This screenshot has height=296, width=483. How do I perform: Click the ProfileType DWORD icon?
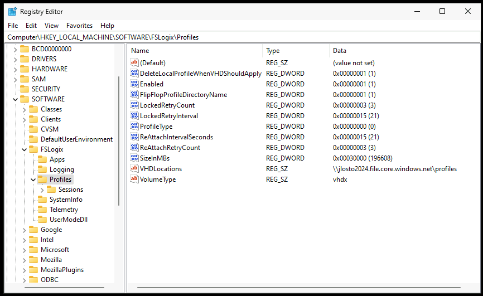tap(134, 127)
